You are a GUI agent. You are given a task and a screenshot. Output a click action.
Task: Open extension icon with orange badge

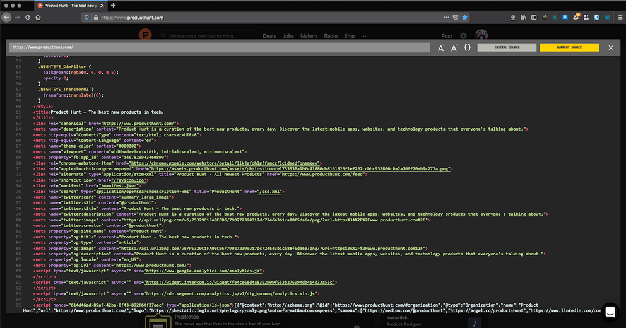click(x=576, y=17)
